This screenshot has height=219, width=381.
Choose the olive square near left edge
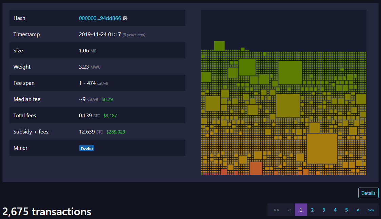[213, 103]
